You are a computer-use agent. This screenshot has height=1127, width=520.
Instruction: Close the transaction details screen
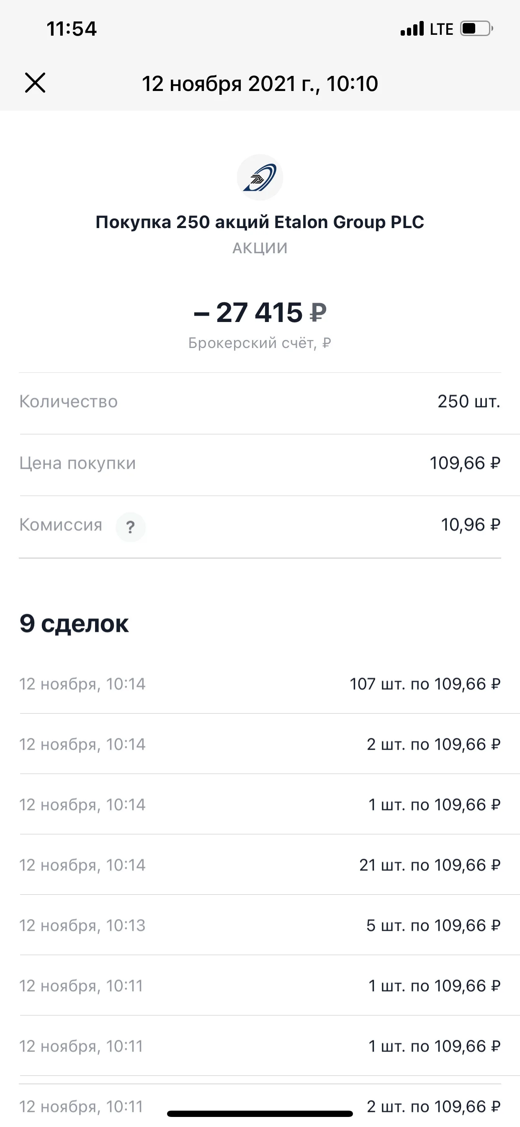[x=35, y=83]
